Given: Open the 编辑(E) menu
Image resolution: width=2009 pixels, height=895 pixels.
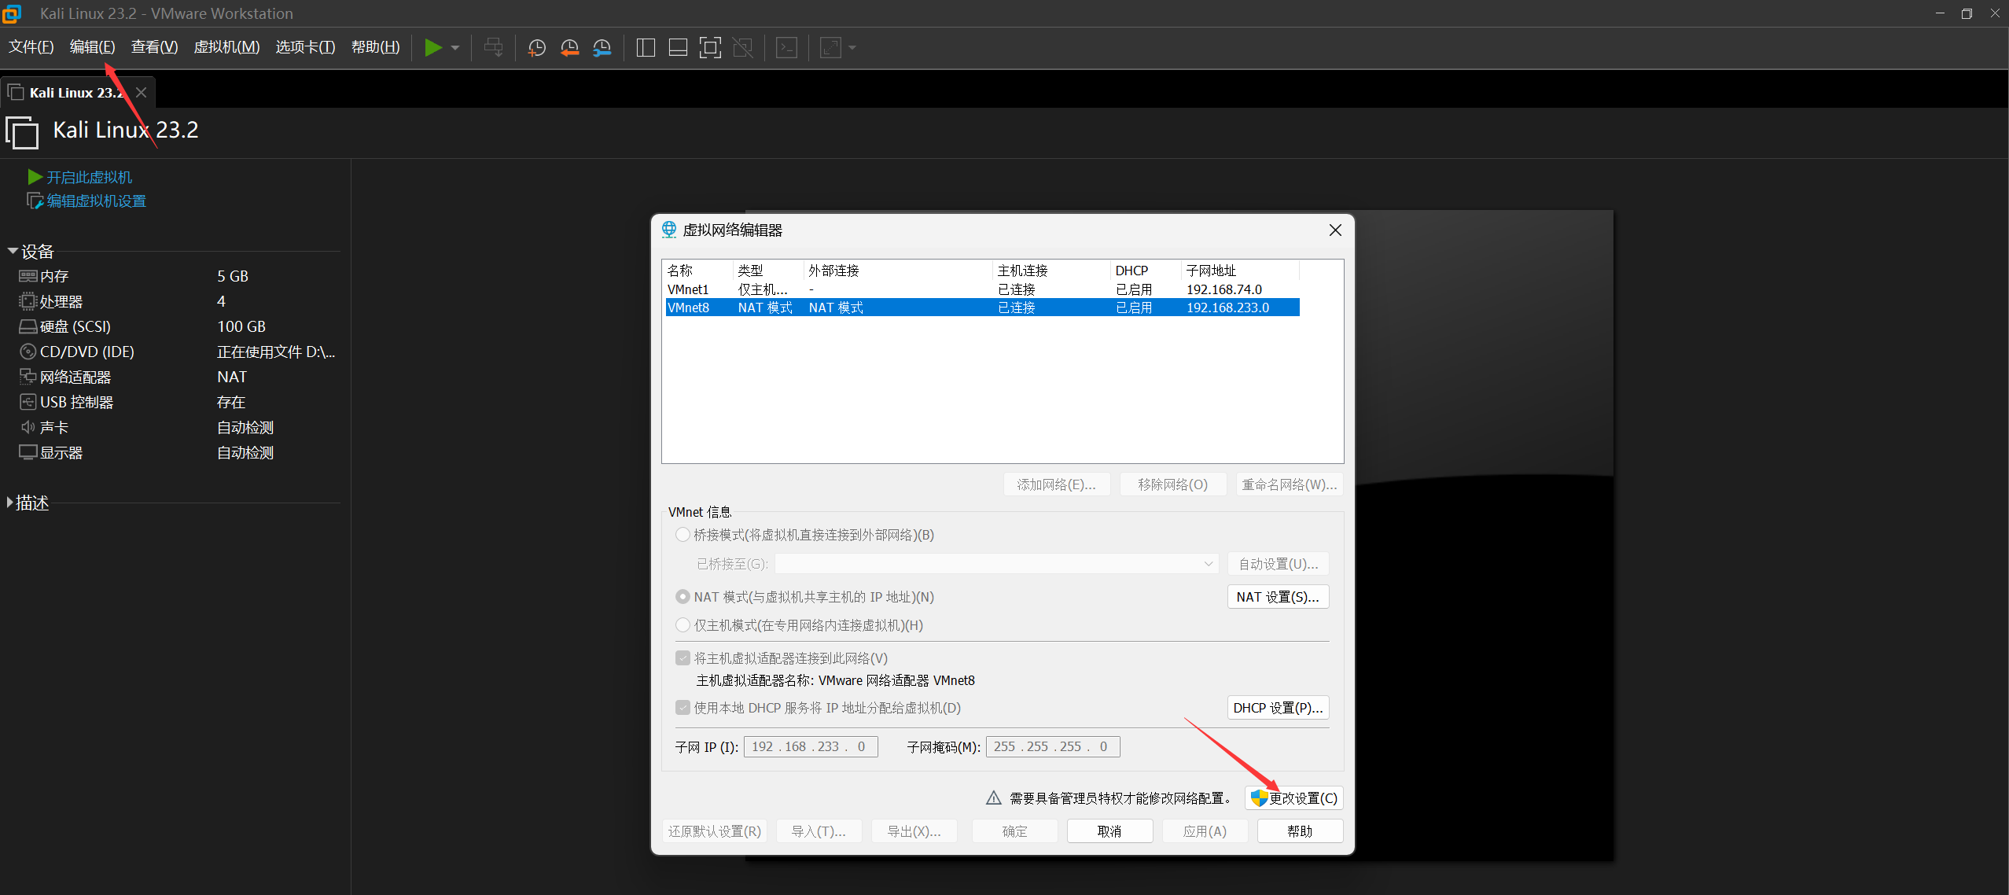Looking at the screenshot, I should tap(92, 47).
